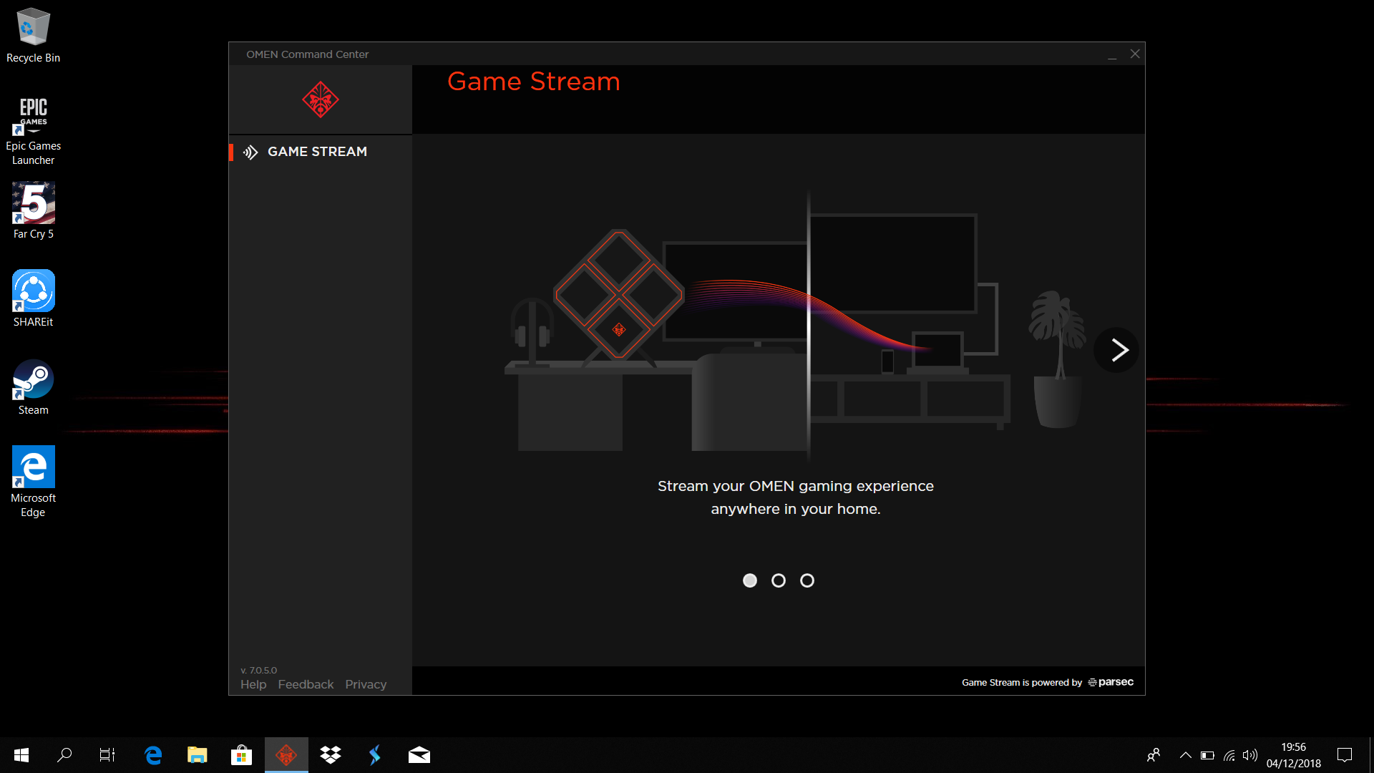The width and height of the screenshot is (1374, 773).
Task: Open the Windows Start menu
Action: (x=21, y=754)
